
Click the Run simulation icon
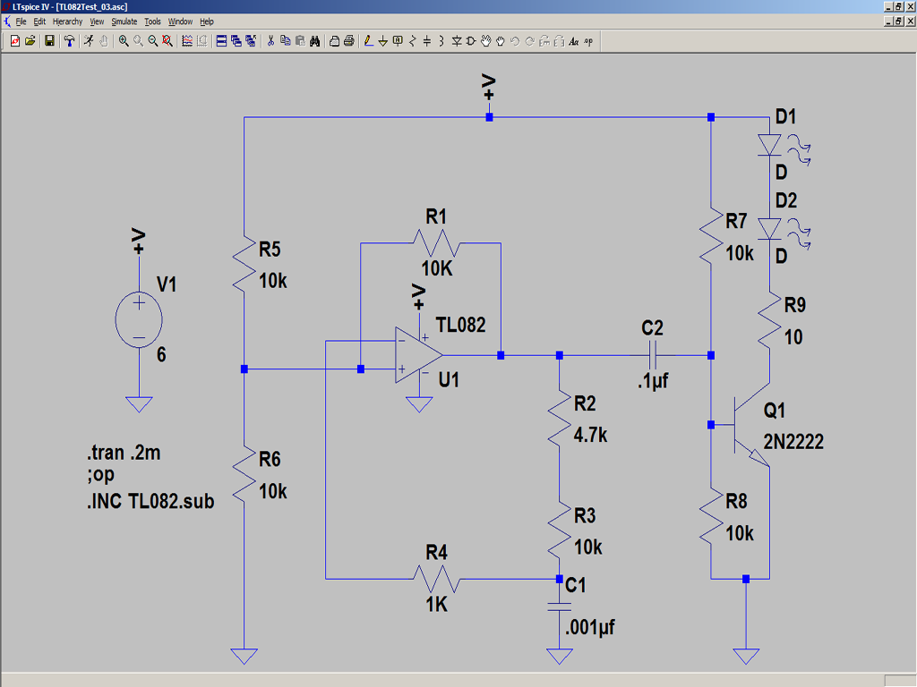pyautogui.click(x=89, y=41)
